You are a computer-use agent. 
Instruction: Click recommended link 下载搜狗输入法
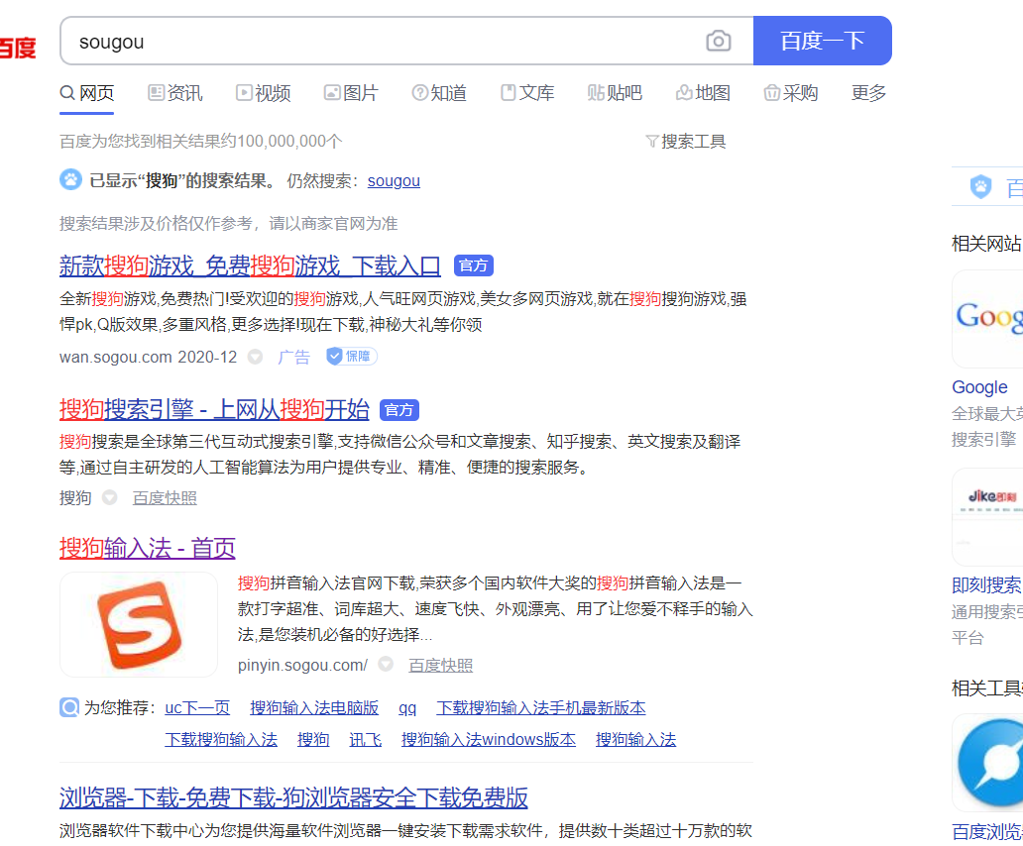(x=221, y=740)
